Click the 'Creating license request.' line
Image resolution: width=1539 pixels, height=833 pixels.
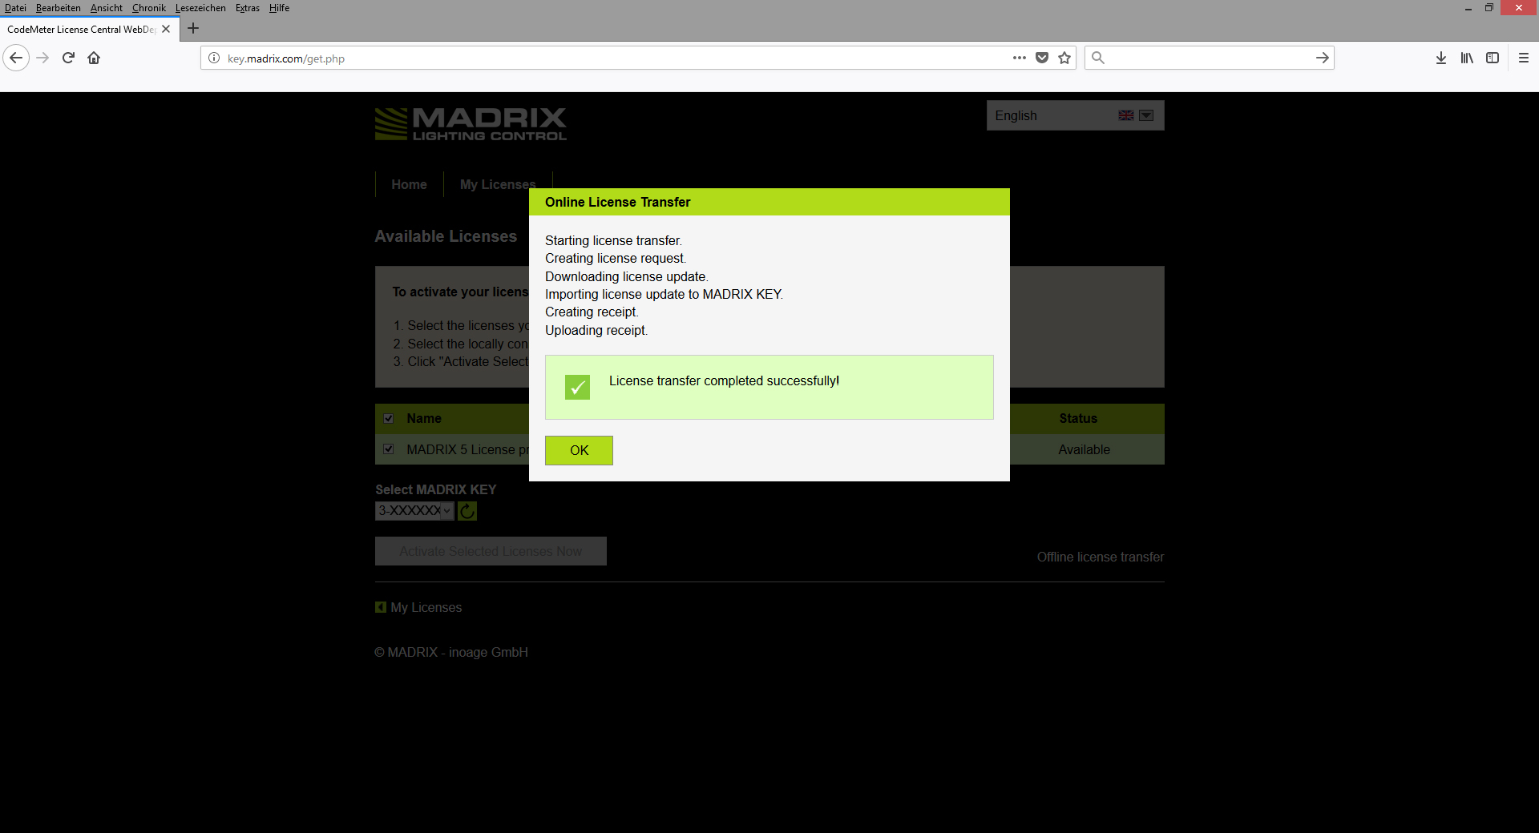coord(616,258)
